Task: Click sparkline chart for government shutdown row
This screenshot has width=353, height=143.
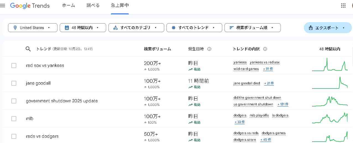Action: [330, 101]
